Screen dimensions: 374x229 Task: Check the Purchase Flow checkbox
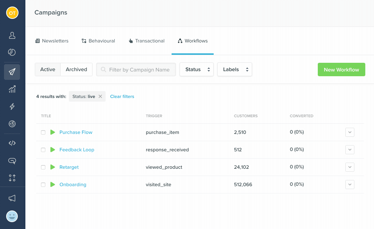(43, 132)
